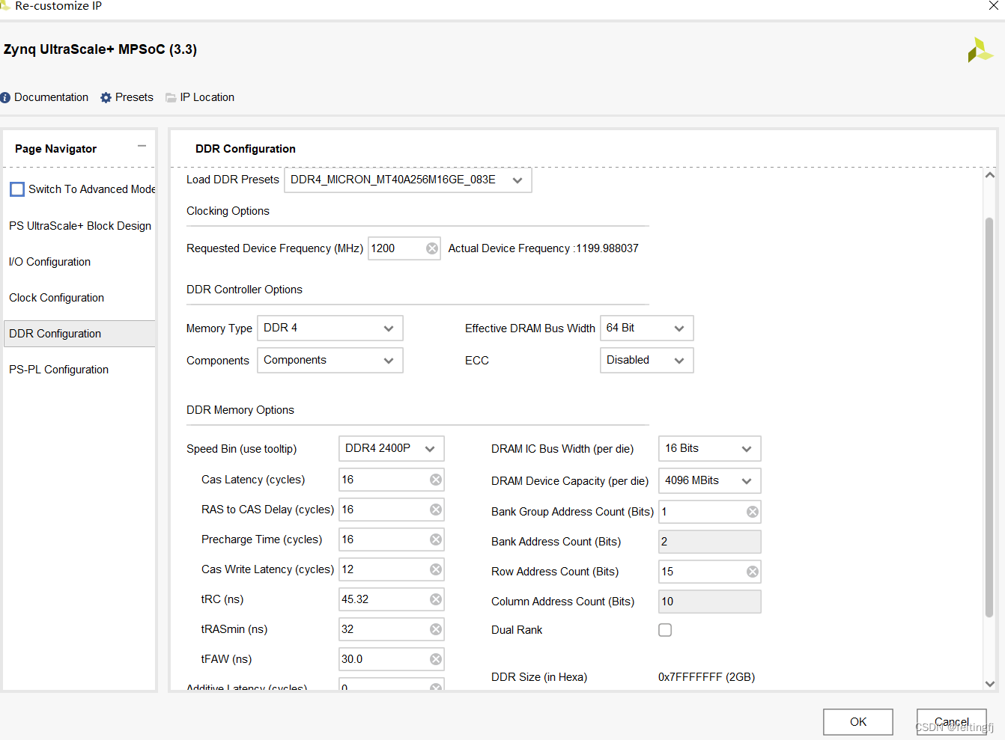Click the Xilinx logo icon
Viewport: 1005px width, 740px height.
click(980, 50)
